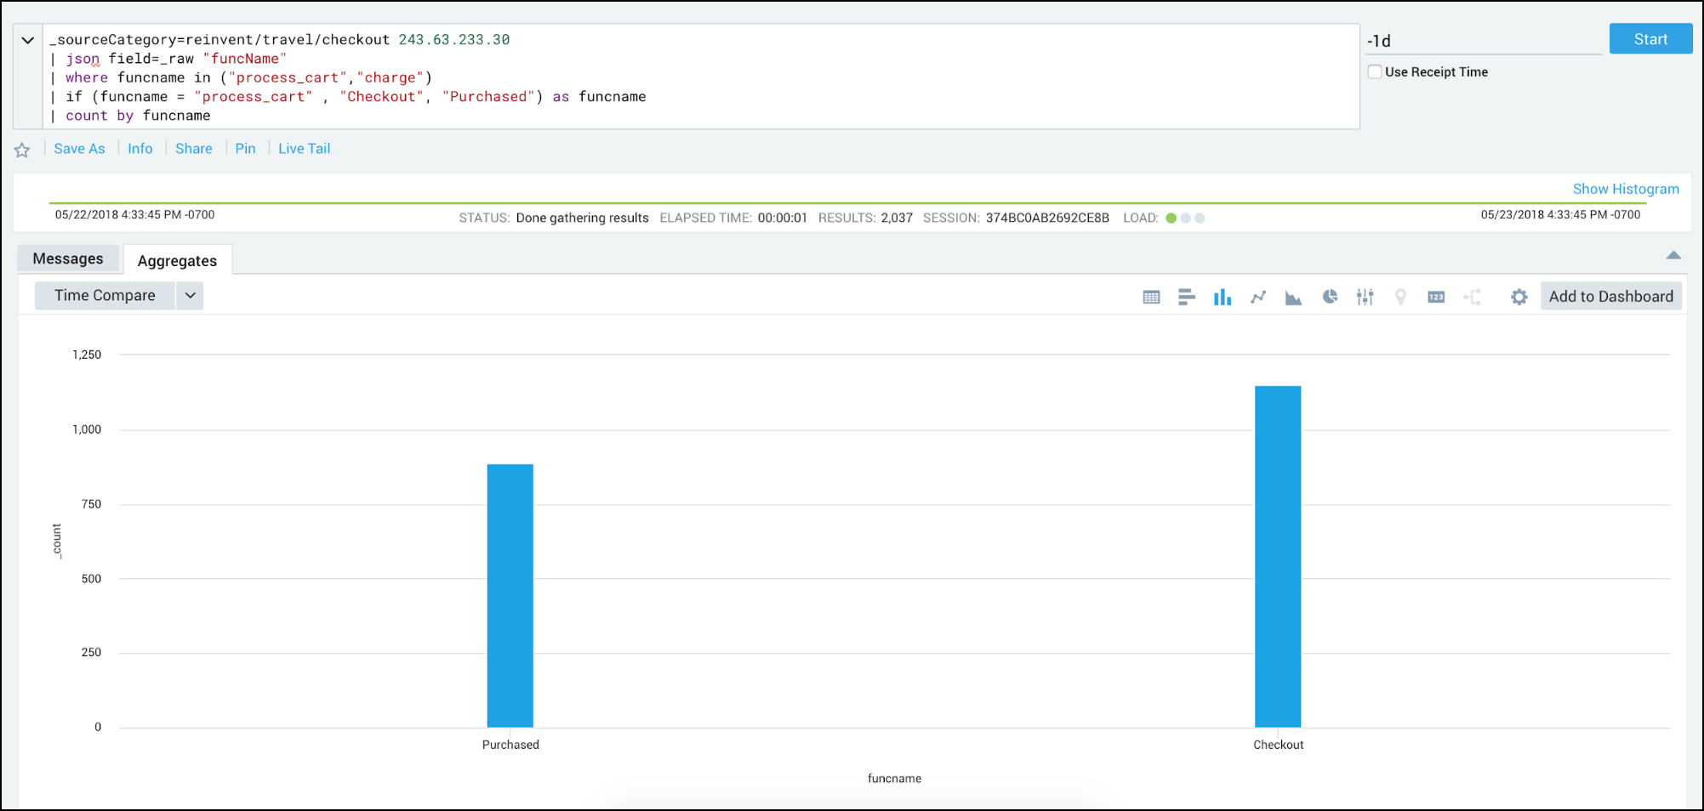Switch to area chart view
The width and height of the screenshot is (1704, 811).
point(1293,297)
